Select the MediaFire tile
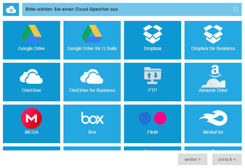The image size is (245, 168). click(x=213, y=124)
